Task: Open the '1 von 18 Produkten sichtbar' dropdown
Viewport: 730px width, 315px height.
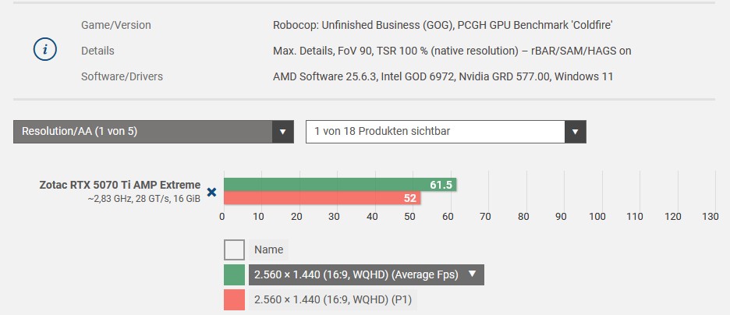Action: click(445, 132)
